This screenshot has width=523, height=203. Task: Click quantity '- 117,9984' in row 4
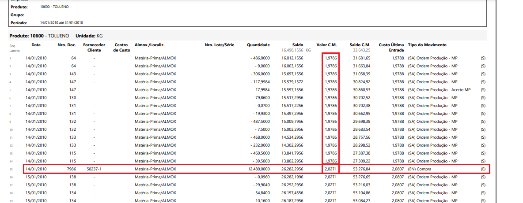260,82
